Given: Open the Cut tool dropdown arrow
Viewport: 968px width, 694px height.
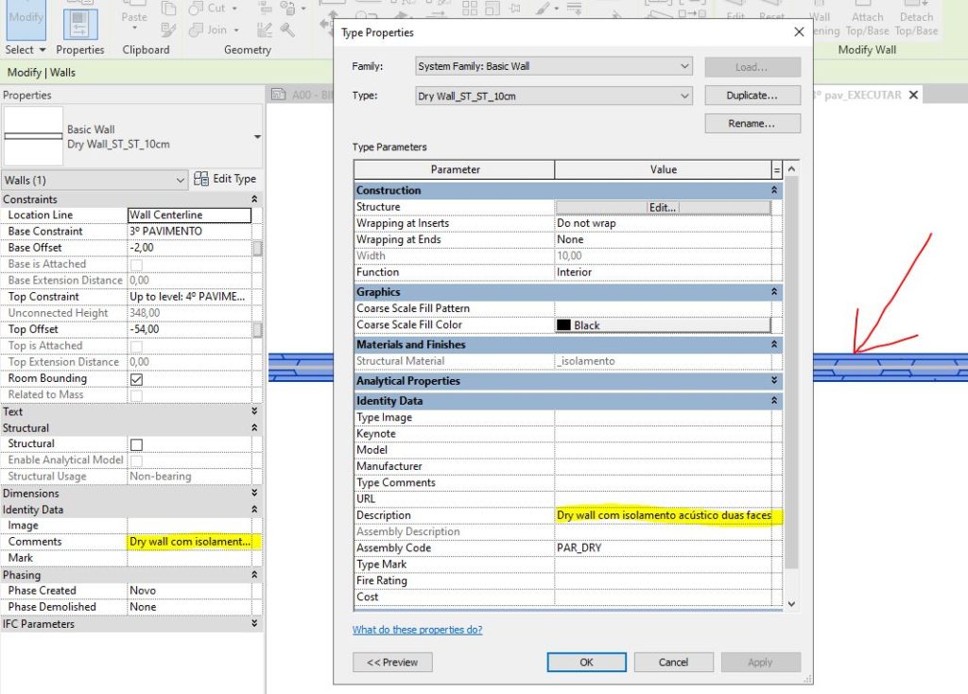Looking at the screenshot, I should point(234,9).
